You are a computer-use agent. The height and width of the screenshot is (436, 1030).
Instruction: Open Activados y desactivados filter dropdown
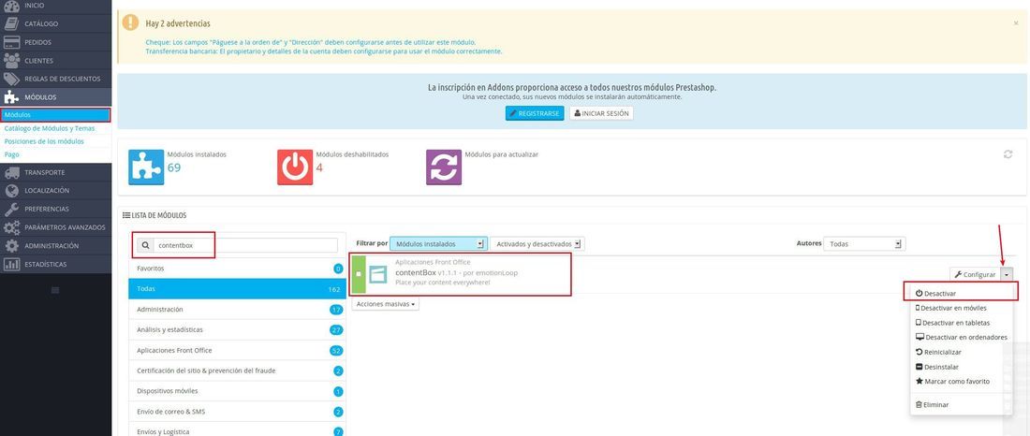(x=537, y=243)
